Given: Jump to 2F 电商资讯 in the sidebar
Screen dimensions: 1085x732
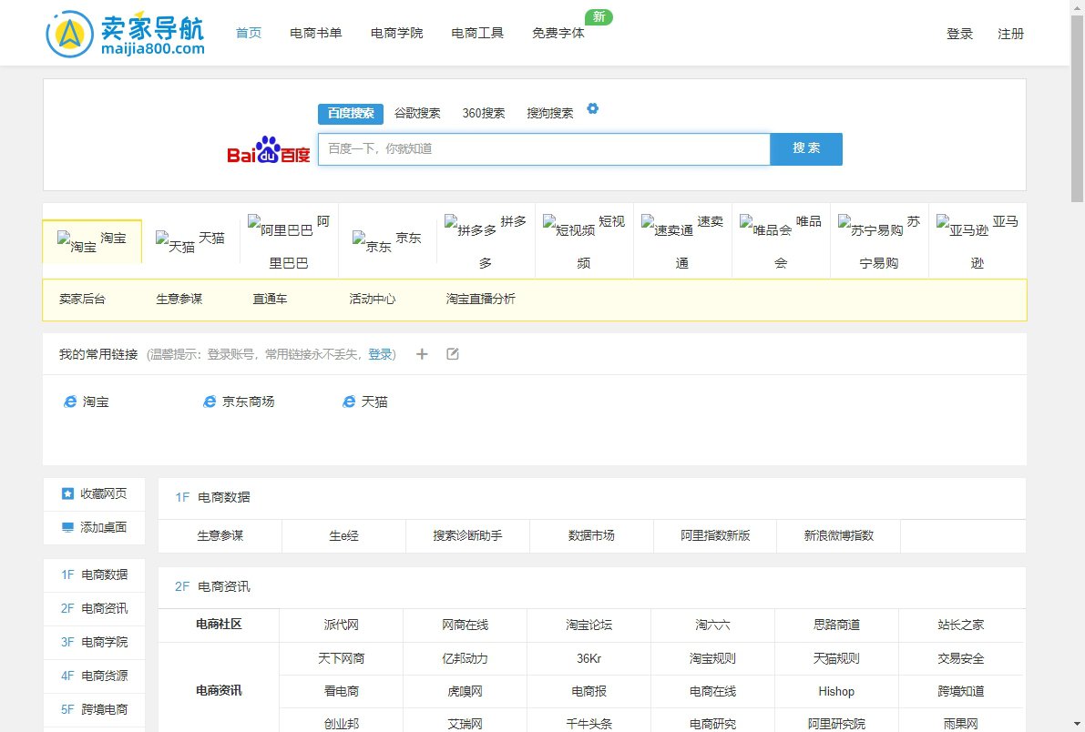Looking at the screenshot, I should click(94, 609).
